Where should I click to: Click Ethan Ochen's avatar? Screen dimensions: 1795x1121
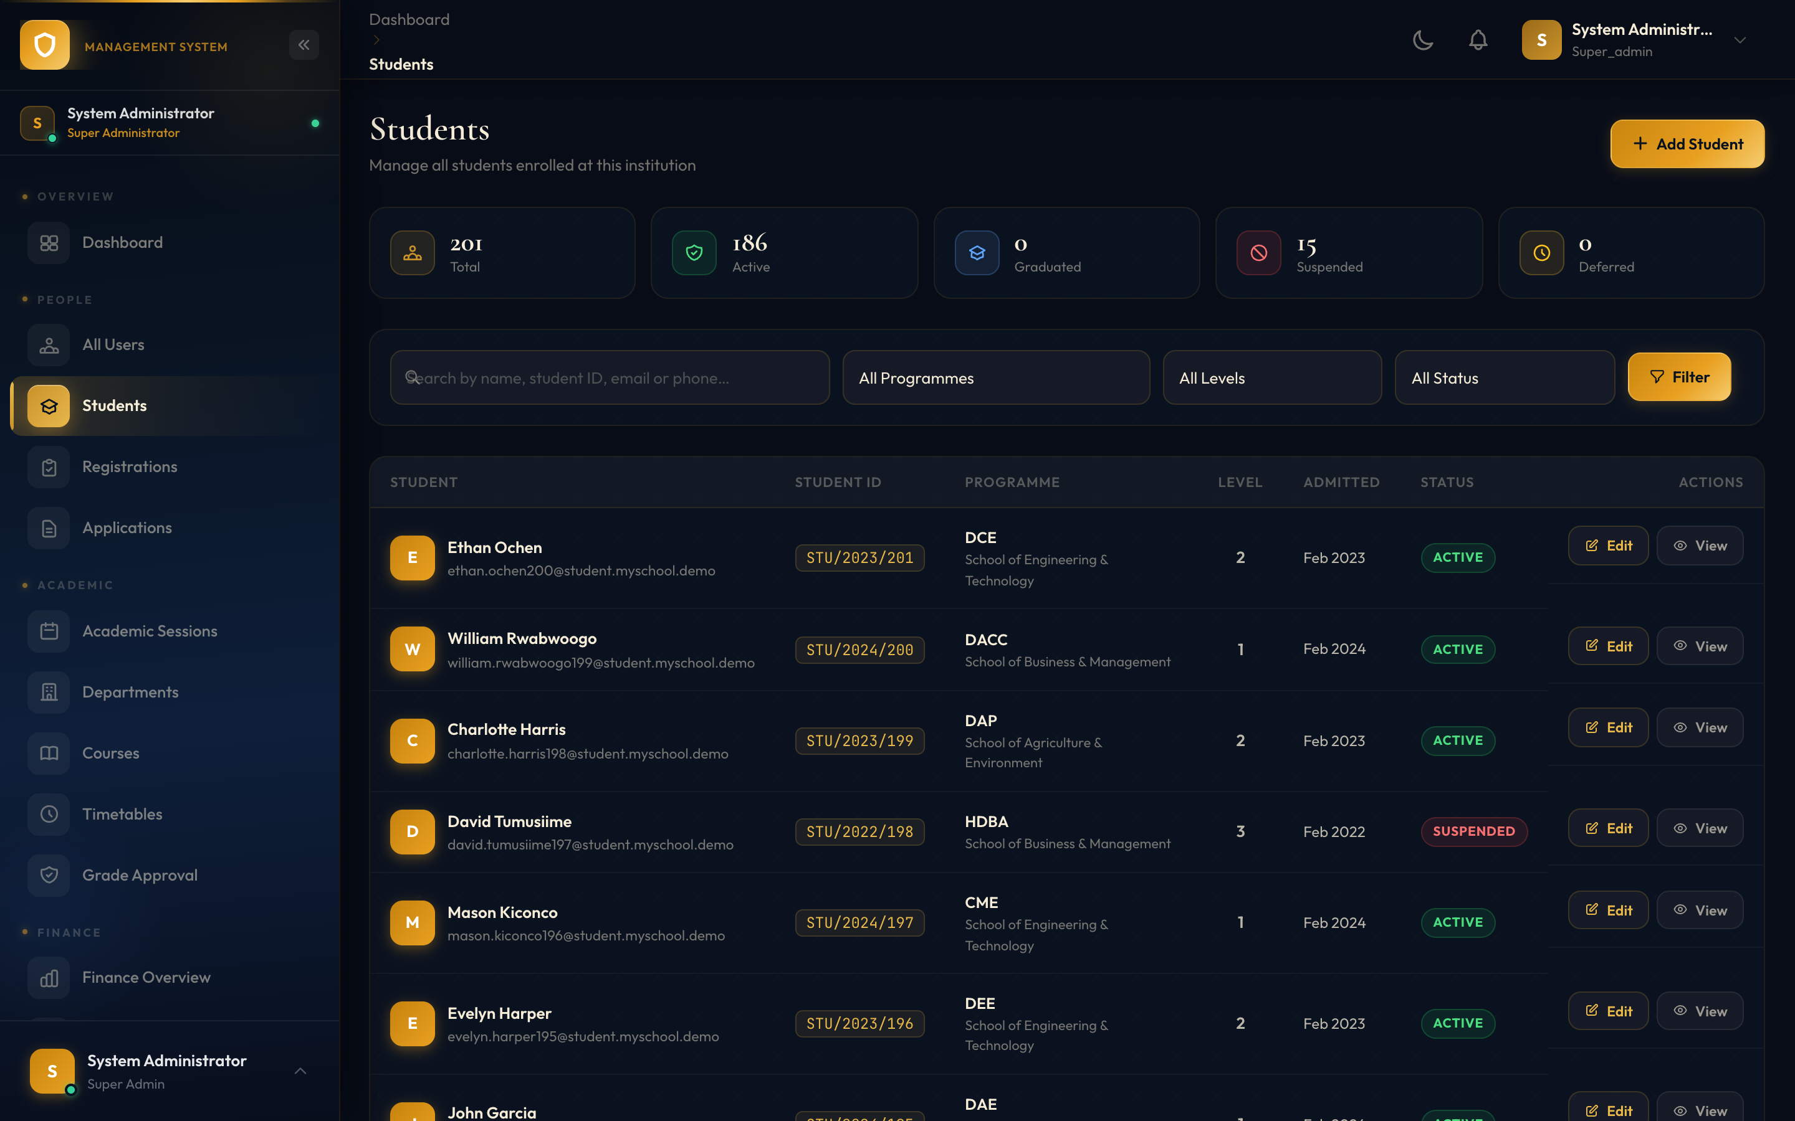413,557
